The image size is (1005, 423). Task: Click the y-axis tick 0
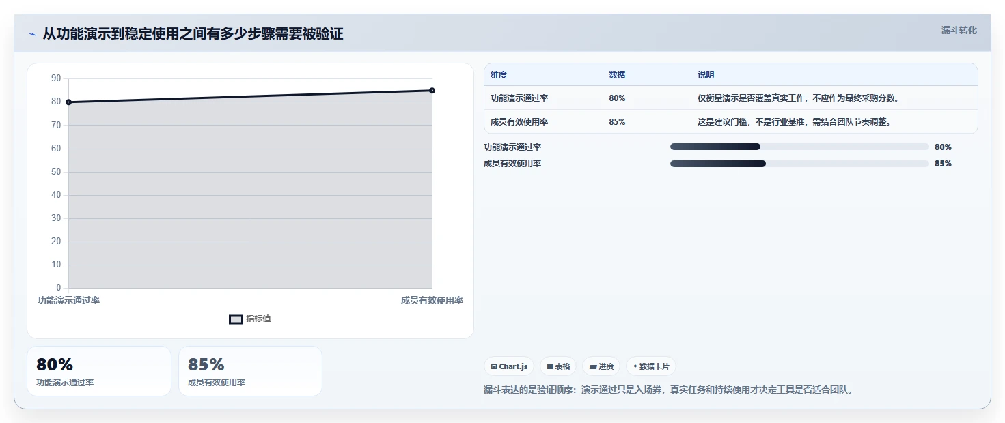click(59, 288)
